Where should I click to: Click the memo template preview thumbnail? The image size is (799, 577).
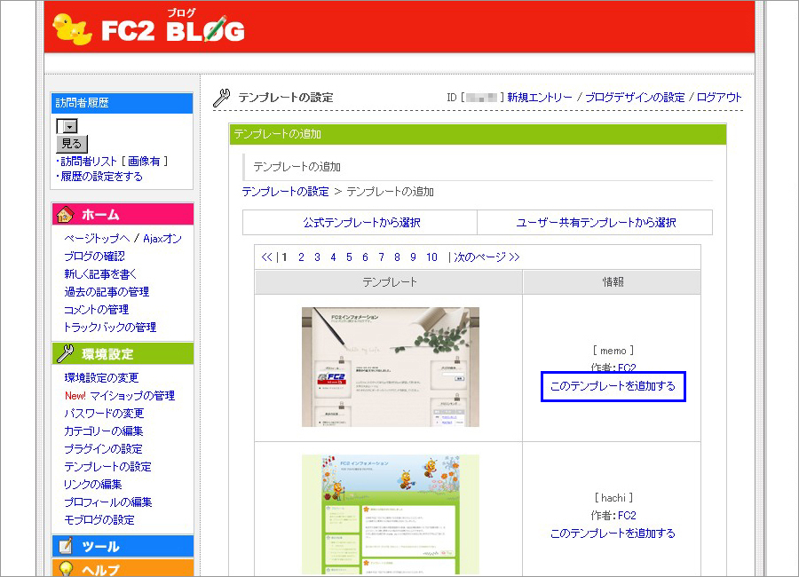click(x=391, y=367)
